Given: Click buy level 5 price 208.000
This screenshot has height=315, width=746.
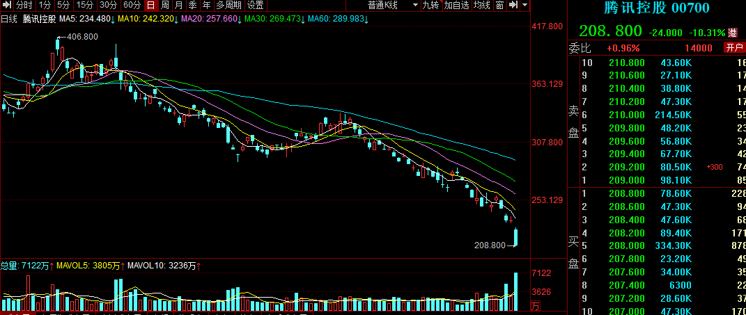Looking at the screenshot, I should point(627,245).
